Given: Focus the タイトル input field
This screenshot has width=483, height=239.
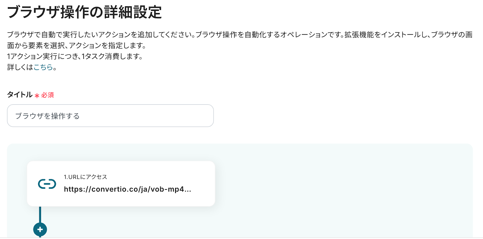Looking at the screenshot, I should coord(110,116).
